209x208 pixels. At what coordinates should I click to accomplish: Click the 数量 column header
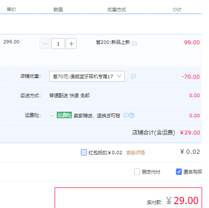click(x=58, y=9)
